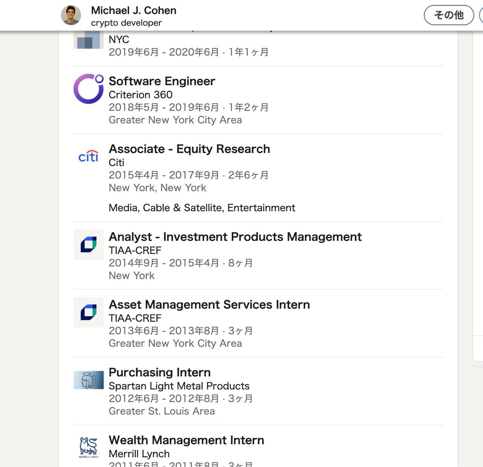This screenshot has width=483, height=467.
Task: Click the Merrill Lynch bull logo
Action: 88,447
